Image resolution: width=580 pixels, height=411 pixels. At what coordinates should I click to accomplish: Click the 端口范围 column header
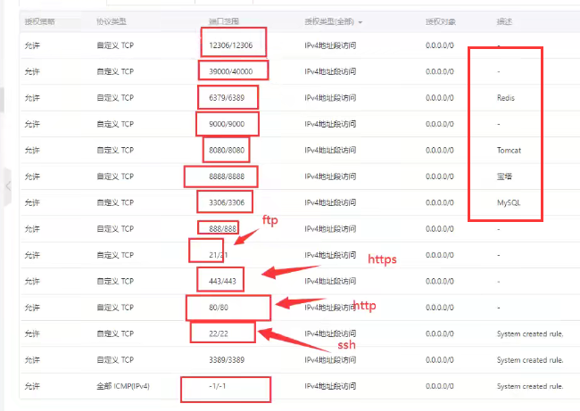click(222, 20)
